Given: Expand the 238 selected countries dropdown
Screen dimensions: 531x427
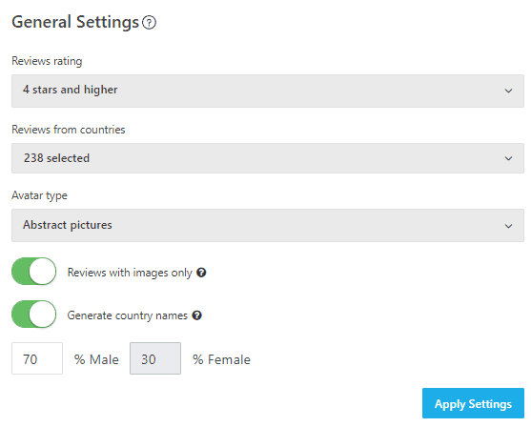Looking at the screenshot, I should tap(268, 158).
